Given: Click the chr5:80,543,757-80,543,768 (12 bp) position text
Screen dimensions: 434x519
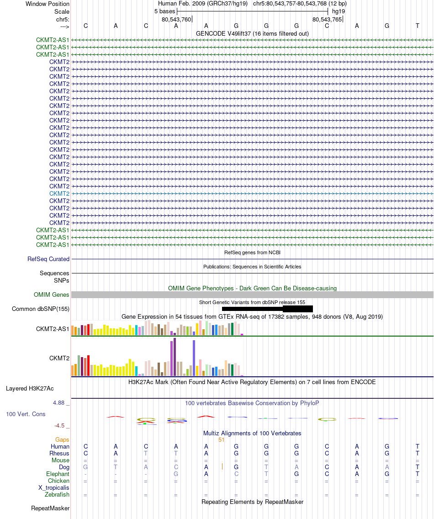Looking at the screenshot, I should point(300,4).
